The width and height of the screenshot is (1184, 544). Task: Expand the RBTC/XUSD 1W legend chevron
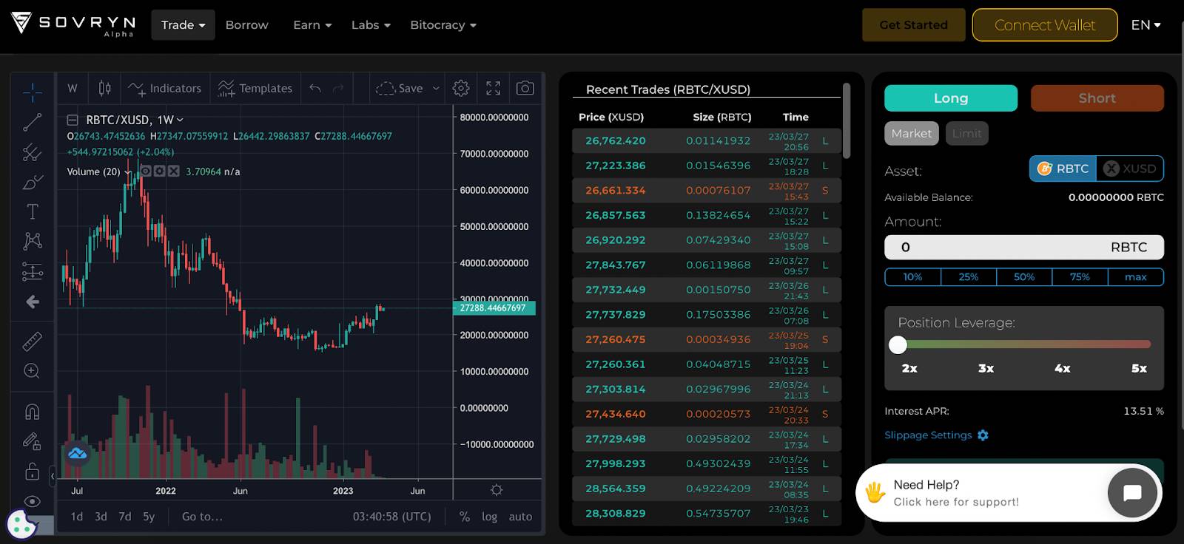180,120
